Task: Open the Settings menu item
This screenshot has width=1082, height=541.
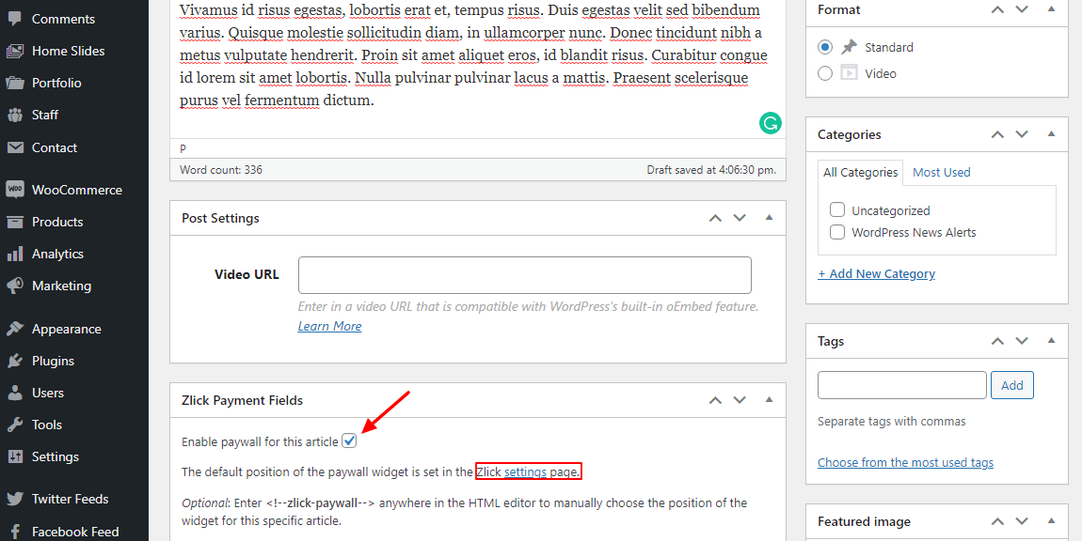Action: coord(55,456)
